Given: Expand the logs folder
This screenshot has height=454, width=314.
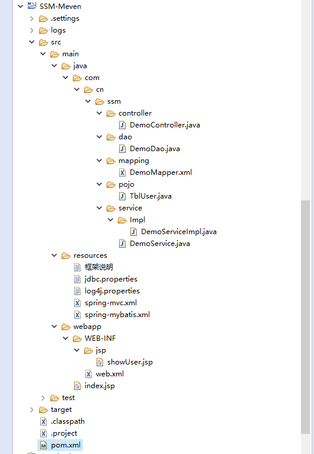Looking at the screenshot, I should [x=32, y=30].
